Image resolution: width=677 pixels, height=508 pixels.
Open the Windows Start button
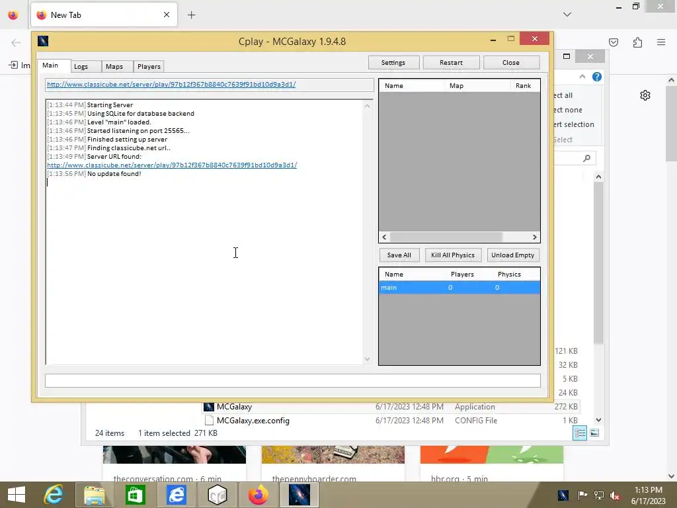(x=17, y=495)
